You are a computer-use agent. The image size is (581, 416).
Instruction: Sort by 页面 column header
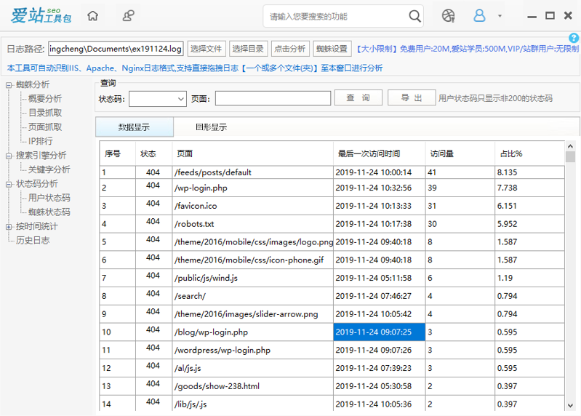pos(253,153)
